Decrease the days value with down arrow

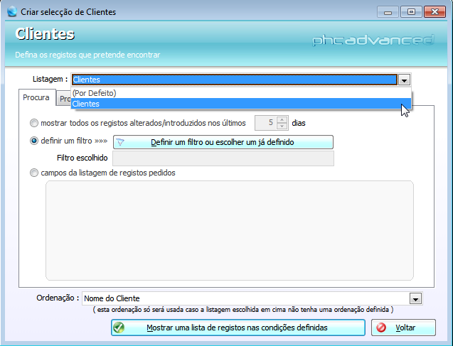pyautogui.click(x=282, y=126)
